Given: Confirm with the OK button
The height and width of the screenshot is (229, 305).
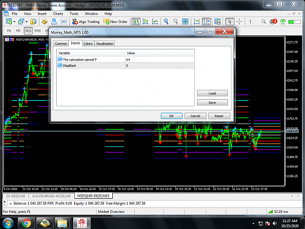Looking at the screenshot, I should [171, 116].
